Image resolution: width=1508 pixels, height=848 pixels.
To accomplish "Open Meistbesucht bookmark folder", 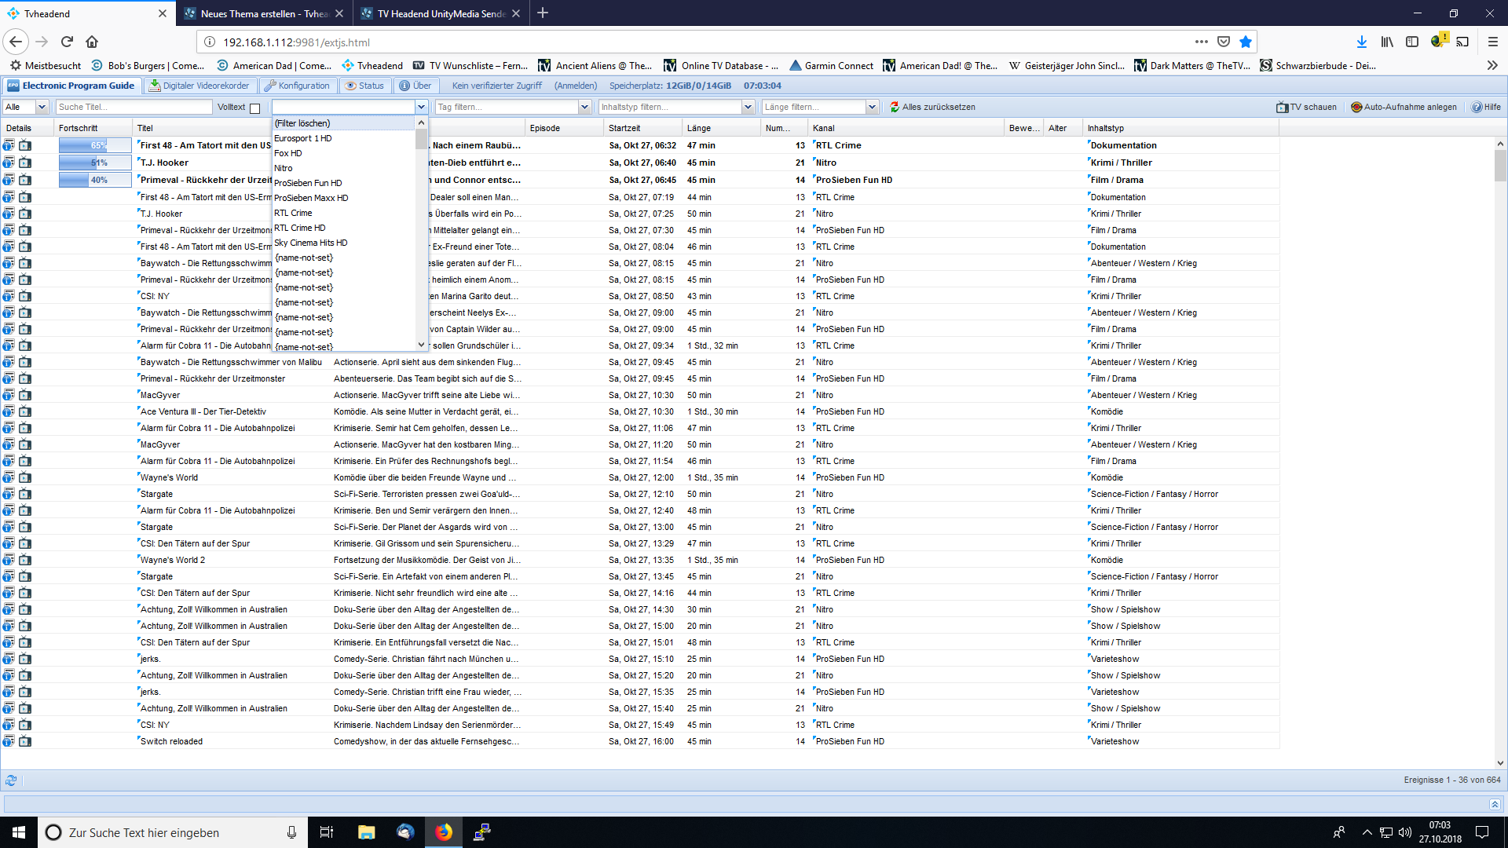I will pyautogui.click(x=46, y=65).
